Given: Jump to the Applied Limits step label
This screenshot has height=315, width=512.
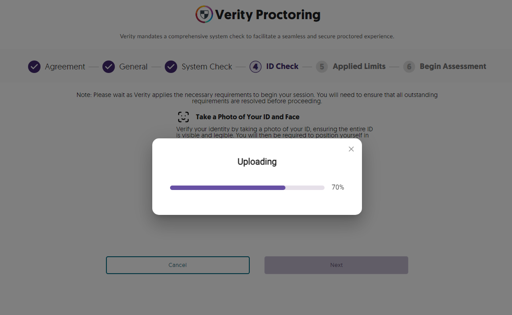Looking at the screenshot, I should pyautogui.click(x=359, y=66).
